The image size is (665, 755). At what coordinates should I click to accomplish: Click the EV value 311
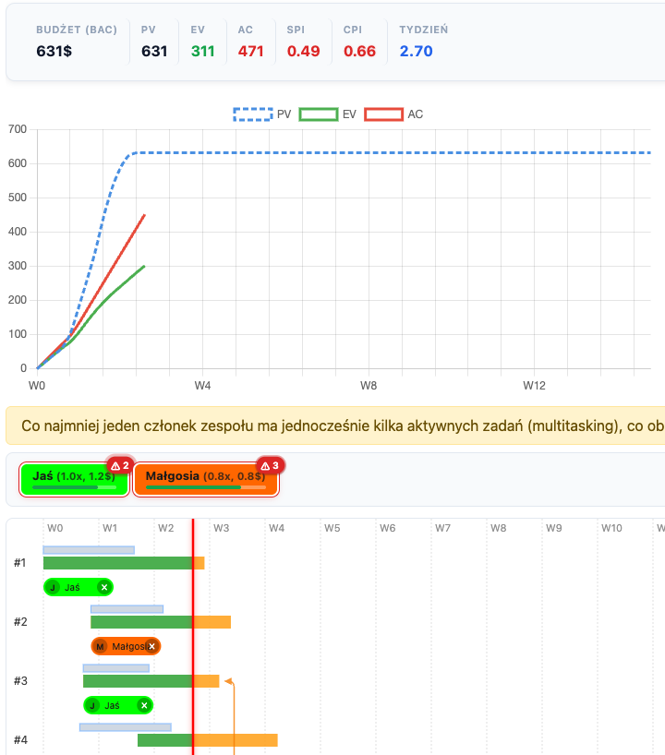pos(203,51)
